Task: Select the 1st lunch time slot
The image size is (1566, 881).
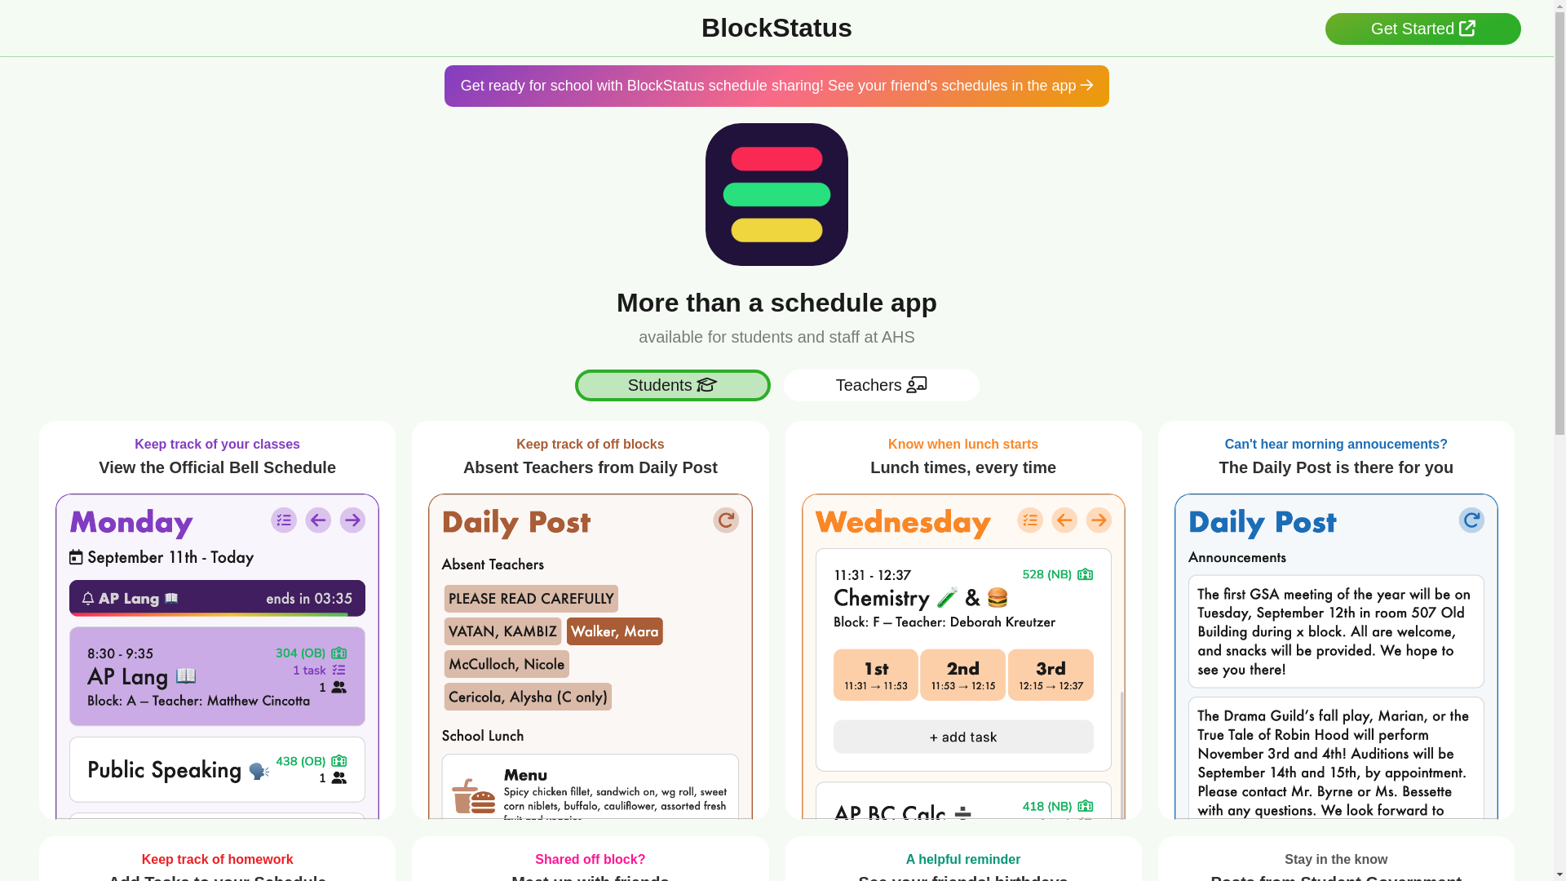Action: point(875,675)
